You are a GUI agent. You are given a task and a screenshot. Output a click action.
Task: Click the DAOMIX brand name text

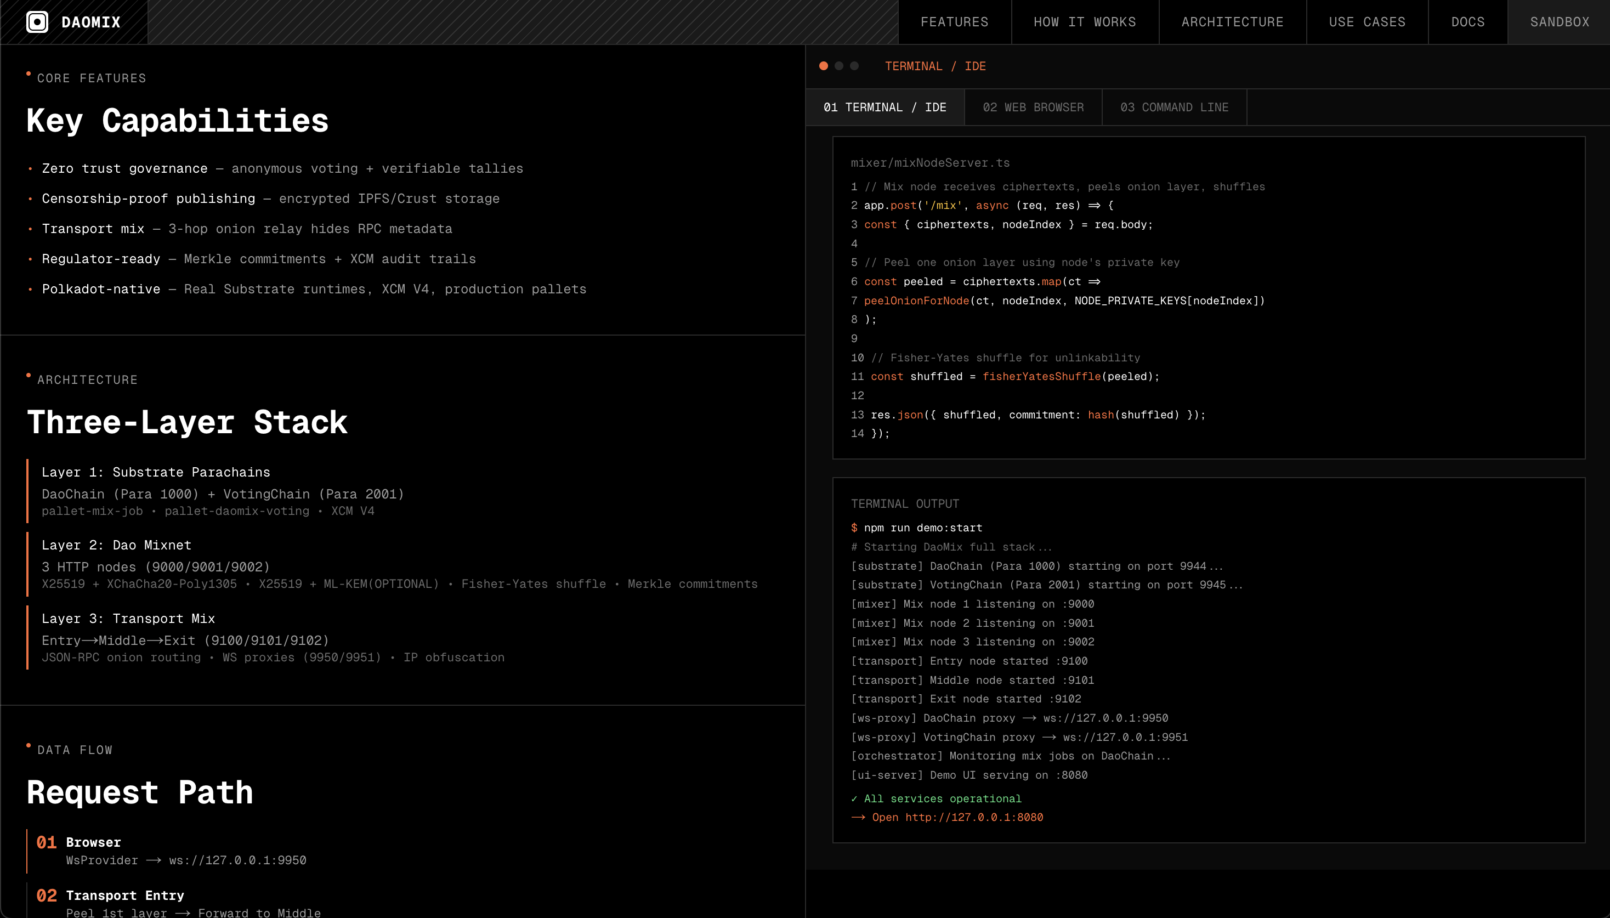pyautogui.click(x=91, y=22)
